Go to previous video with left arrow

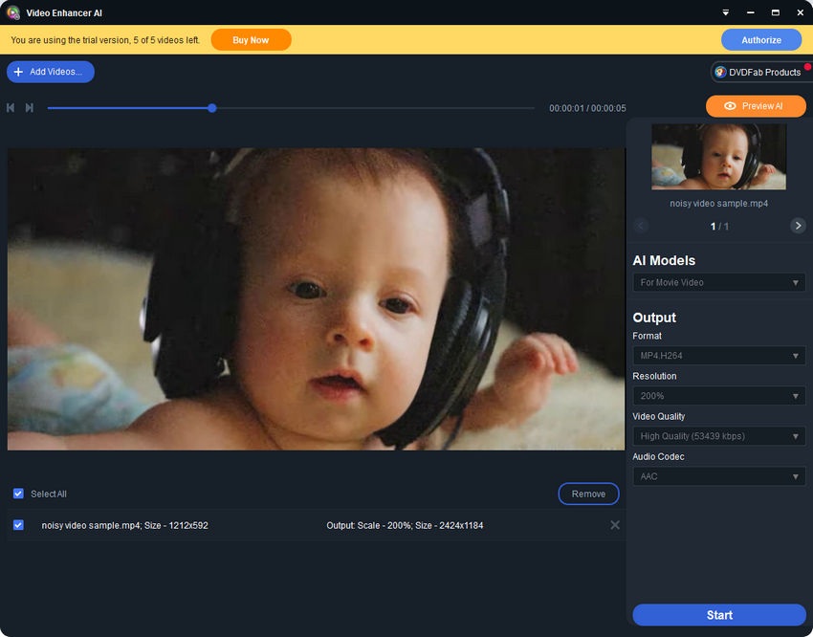coord(641,226)
